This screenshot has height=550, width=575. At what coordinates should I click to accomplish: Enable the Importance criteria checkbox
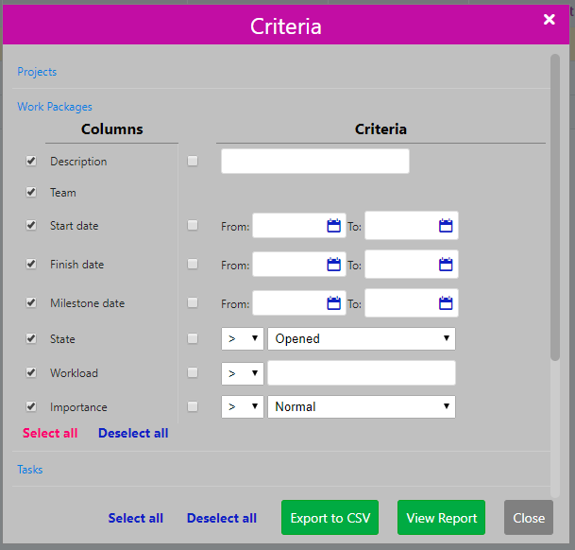pyautogui.click(x=193, y=406)
